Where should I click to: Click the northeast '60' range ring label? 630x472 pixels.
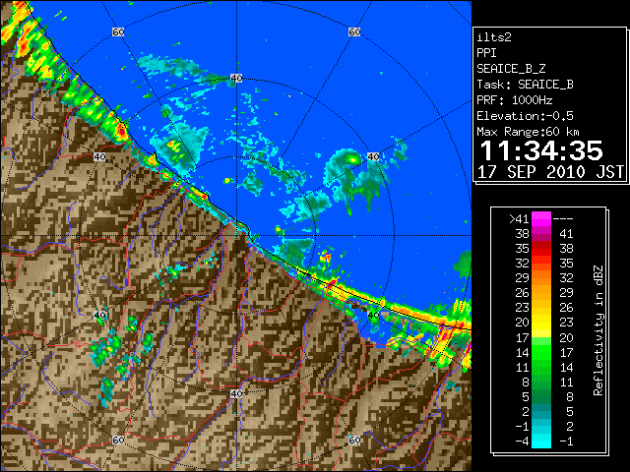[354, 31]
